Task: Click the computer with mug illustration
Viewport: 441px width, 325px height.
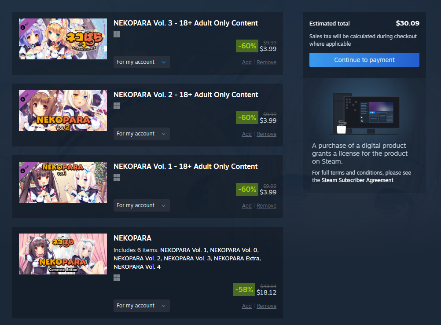Action: click(x=366, y=113)
